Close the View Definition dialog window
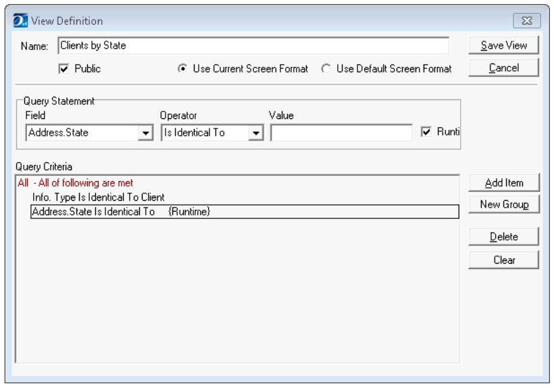The height and width of the screenshot is (388, 554). 527,21
